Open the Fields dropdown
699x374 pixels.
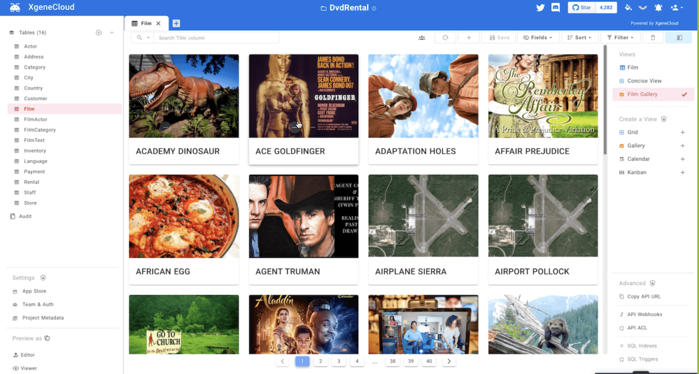(538, 38)
